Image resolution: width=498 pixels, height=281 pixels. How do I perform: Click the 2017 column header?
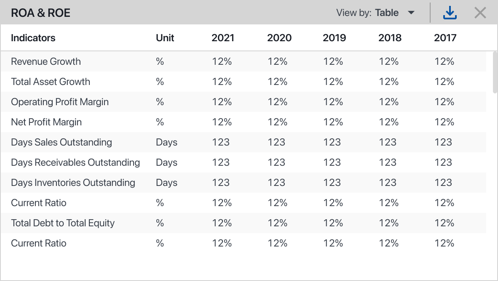click(x=445, y=38)
